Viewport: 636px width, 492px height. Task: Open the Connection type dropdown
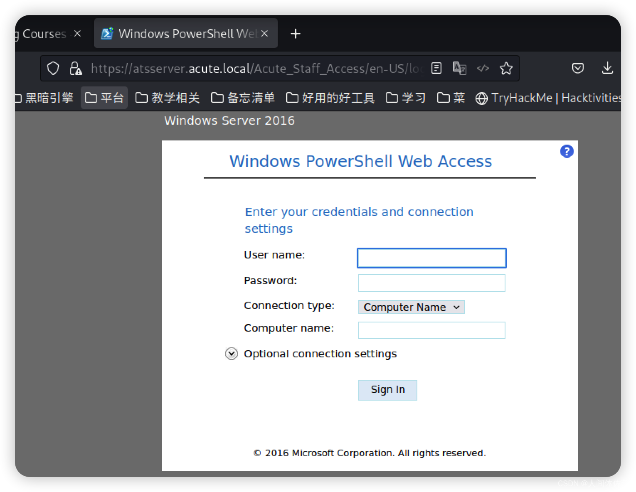(411, 307)
